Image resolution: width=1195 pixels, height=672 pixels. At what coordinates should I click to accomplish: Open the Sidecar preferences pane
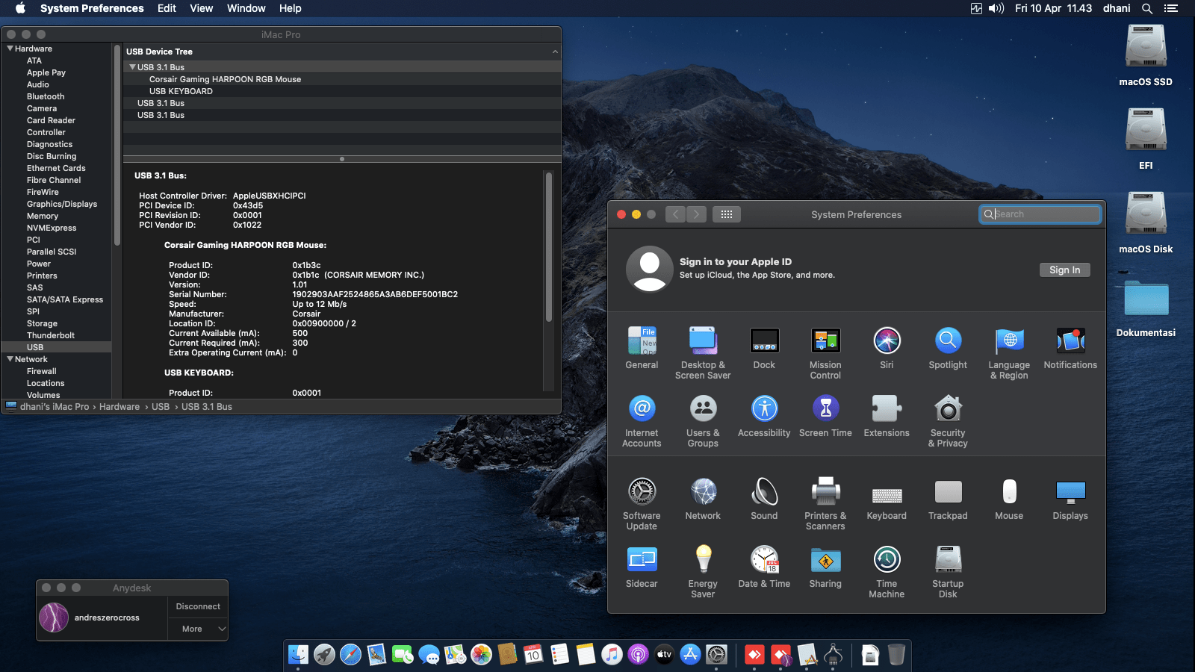pyautogui.click(x=642, y=567)
